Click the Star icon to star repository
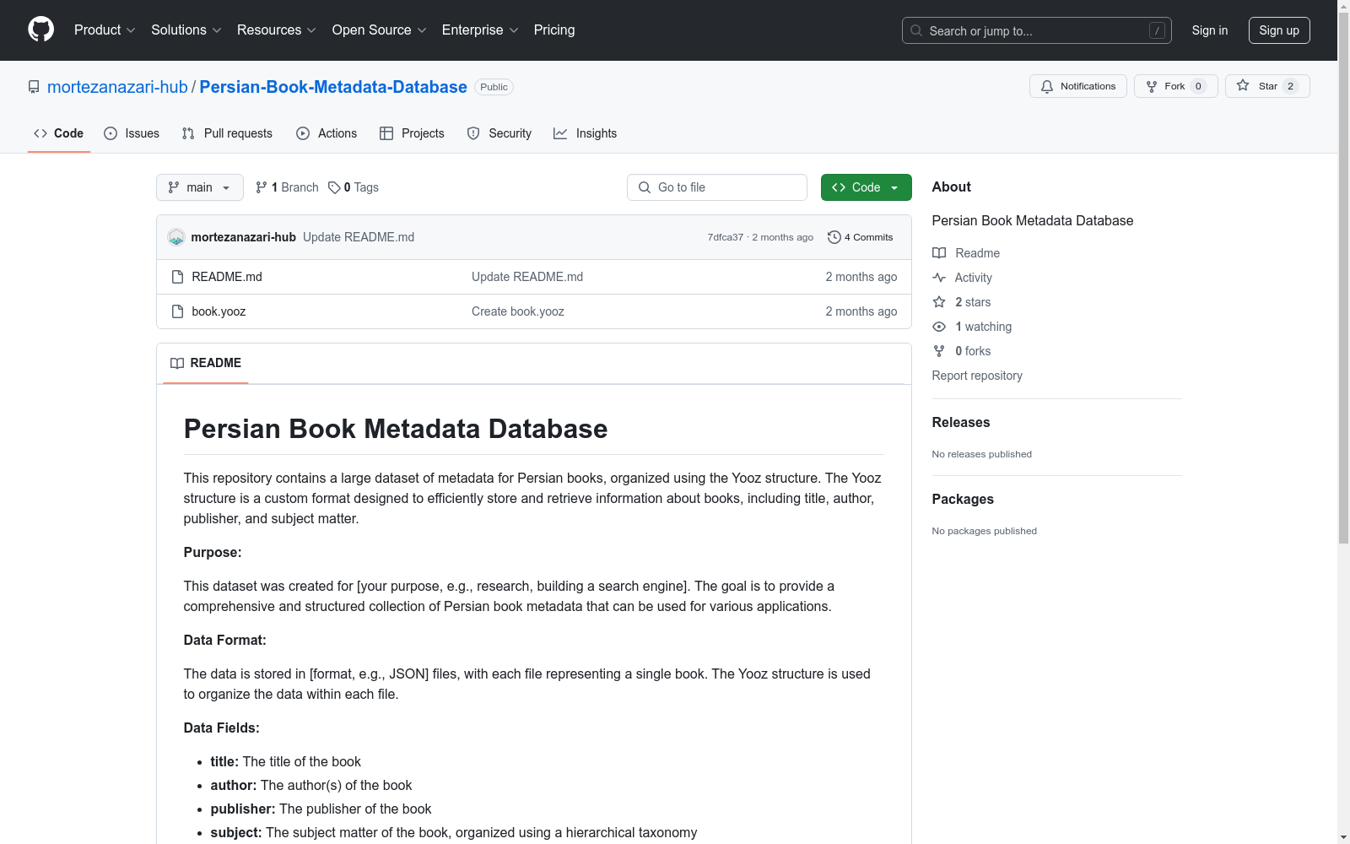Image resolution: width=1350 pixels, height=844 pixels. click(1243, 85)
